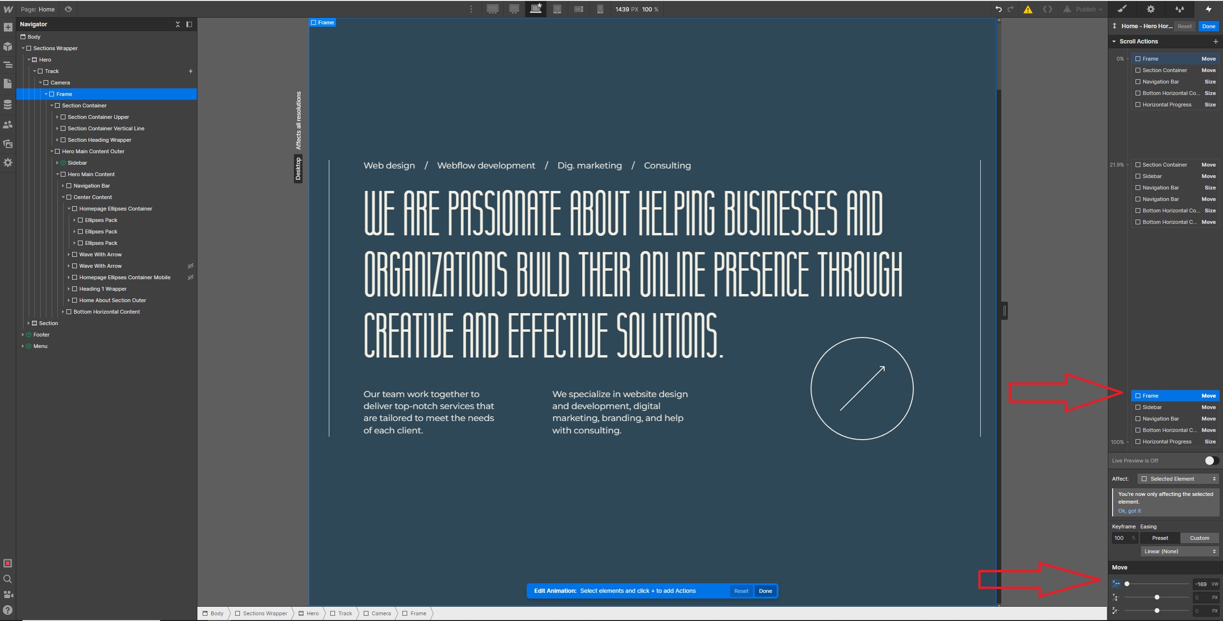
Task: Toggle page preview eye icon
Action: [68, 9]
